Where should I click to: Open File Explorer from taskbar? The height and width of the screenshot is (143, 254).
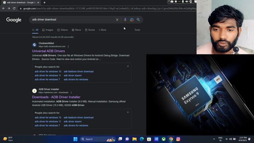tap(135, 139)
